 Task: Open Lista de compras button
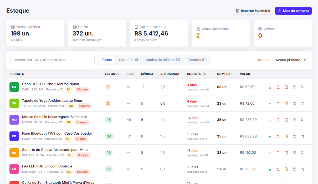tap(293, 11)
